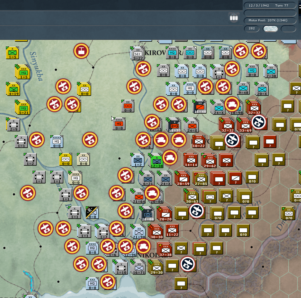Select the 10=22 Soviet corps counter

click(x=199, y=141)
